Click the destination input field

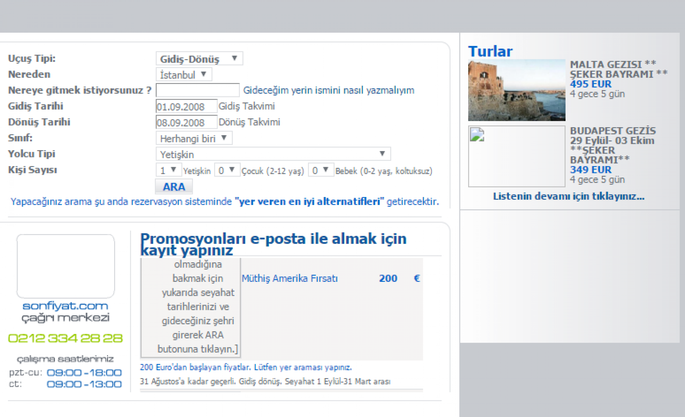197,90
